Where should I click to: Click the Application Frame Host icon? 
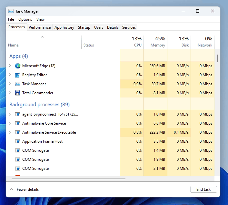[x=18, y=141]
